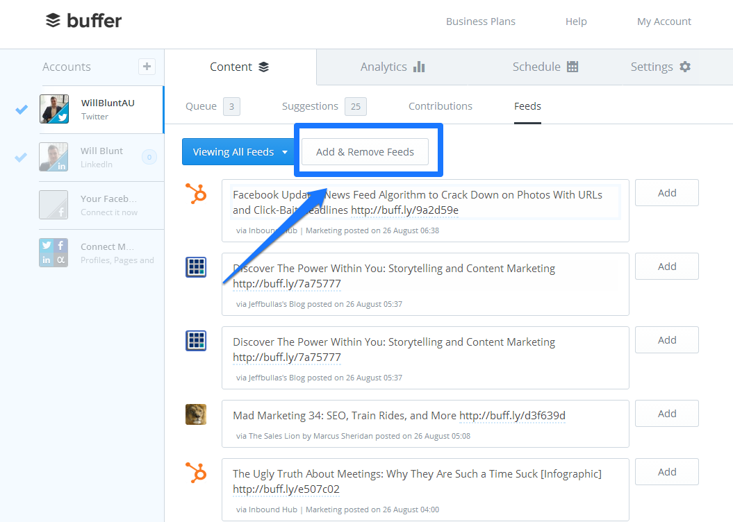Open Business Plans page
733x522 pixels.
coord(481,22)
